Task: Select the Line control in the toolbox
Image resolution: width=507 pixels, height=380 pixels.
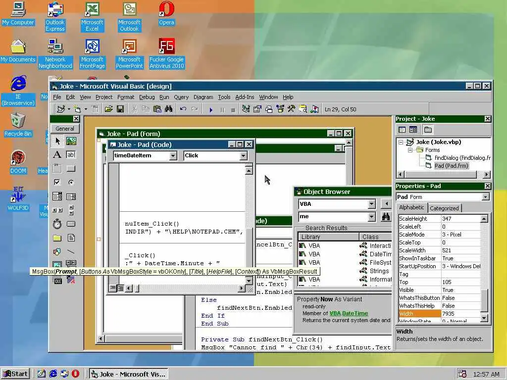Action: pyautogui.click(x=71, y=251)
